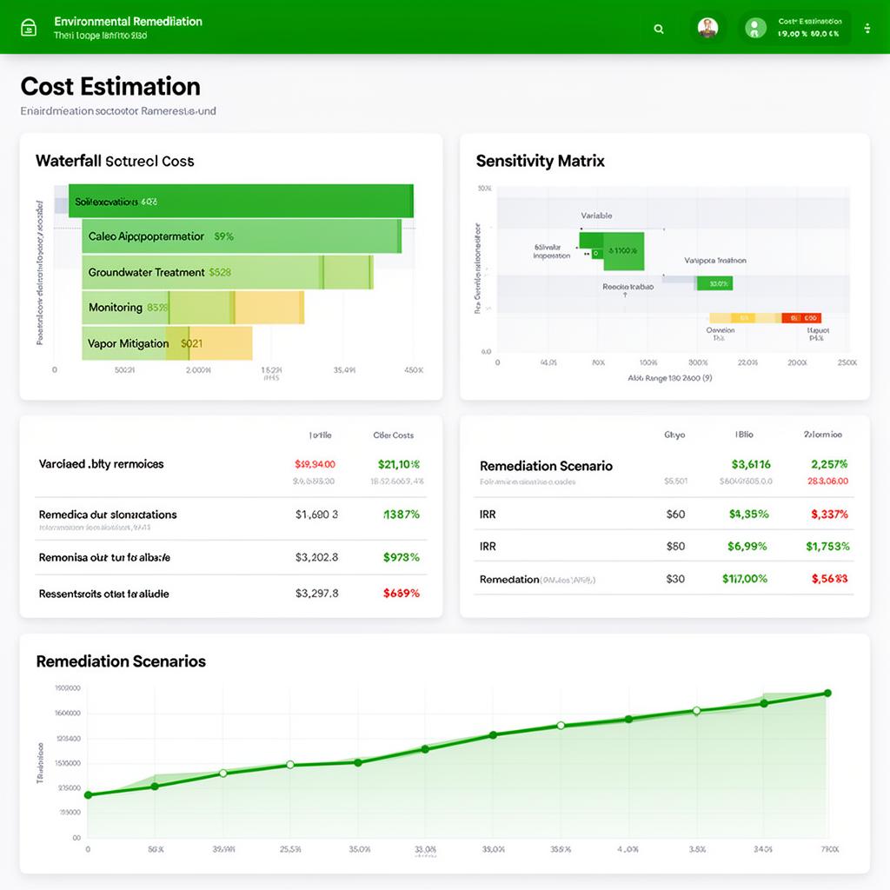Click the $30 cell in Remediation row
890x890 pixels.
pos(675,579)
